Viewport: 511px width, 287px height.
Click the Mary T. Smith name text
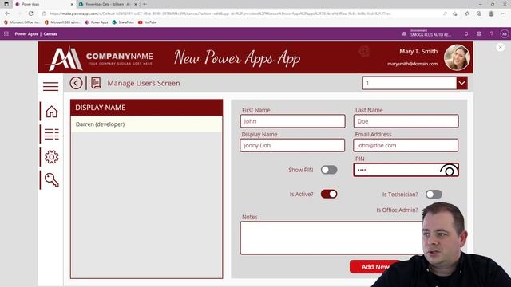(418, 51)
